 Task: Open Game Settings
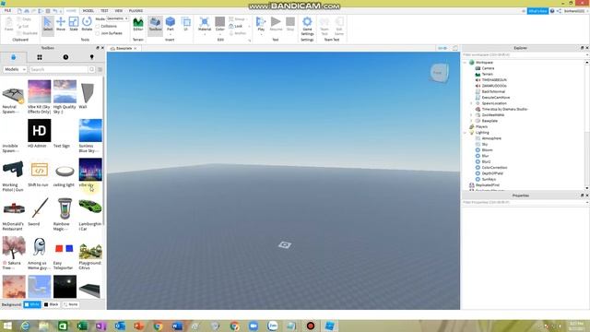tap(307, 26)
